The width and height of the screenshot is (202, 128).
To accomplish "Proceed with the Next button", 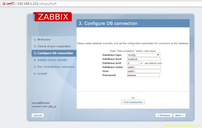I will point(179,115).
